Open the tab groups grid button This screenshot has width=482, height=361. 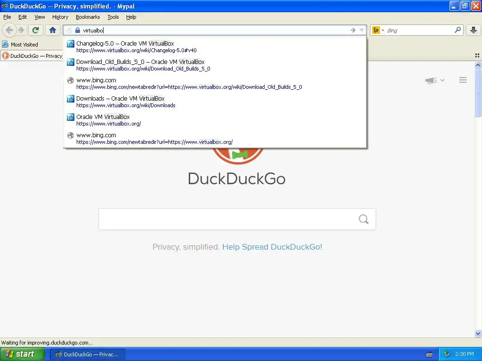477,55
